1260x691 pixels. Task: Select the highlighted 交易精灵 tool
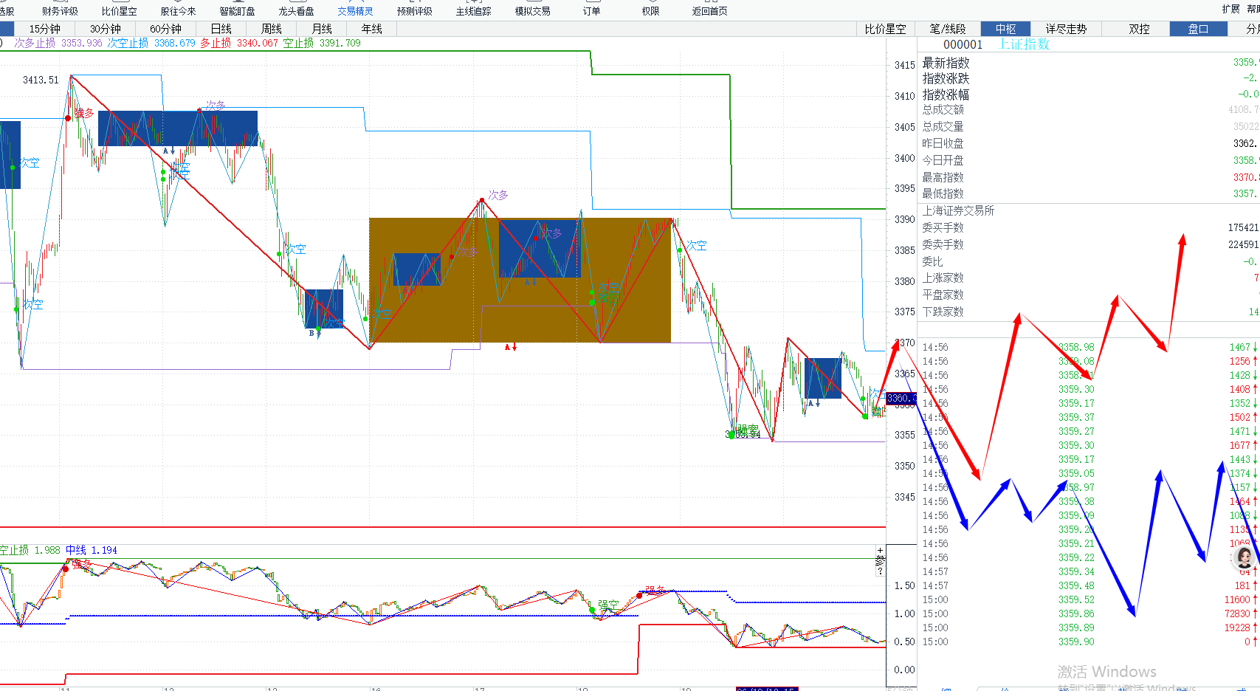coord(355,11)
